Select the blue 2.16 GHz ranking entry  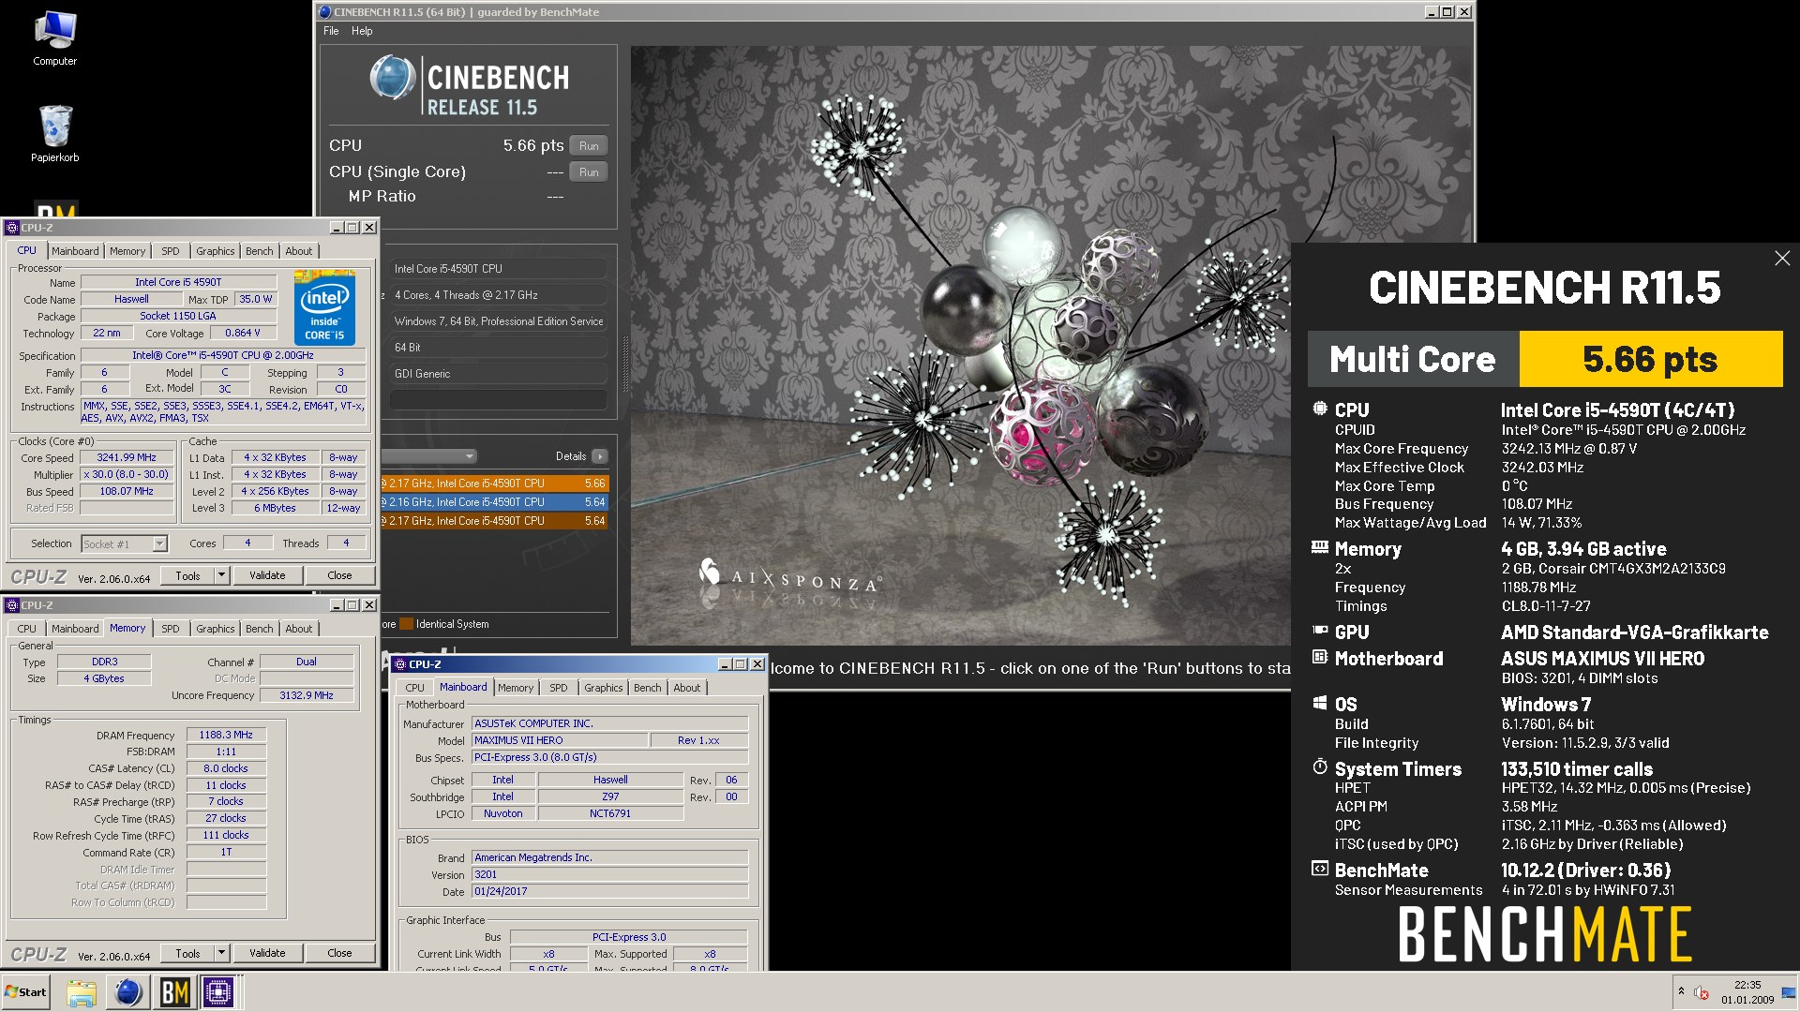point(494,502)
